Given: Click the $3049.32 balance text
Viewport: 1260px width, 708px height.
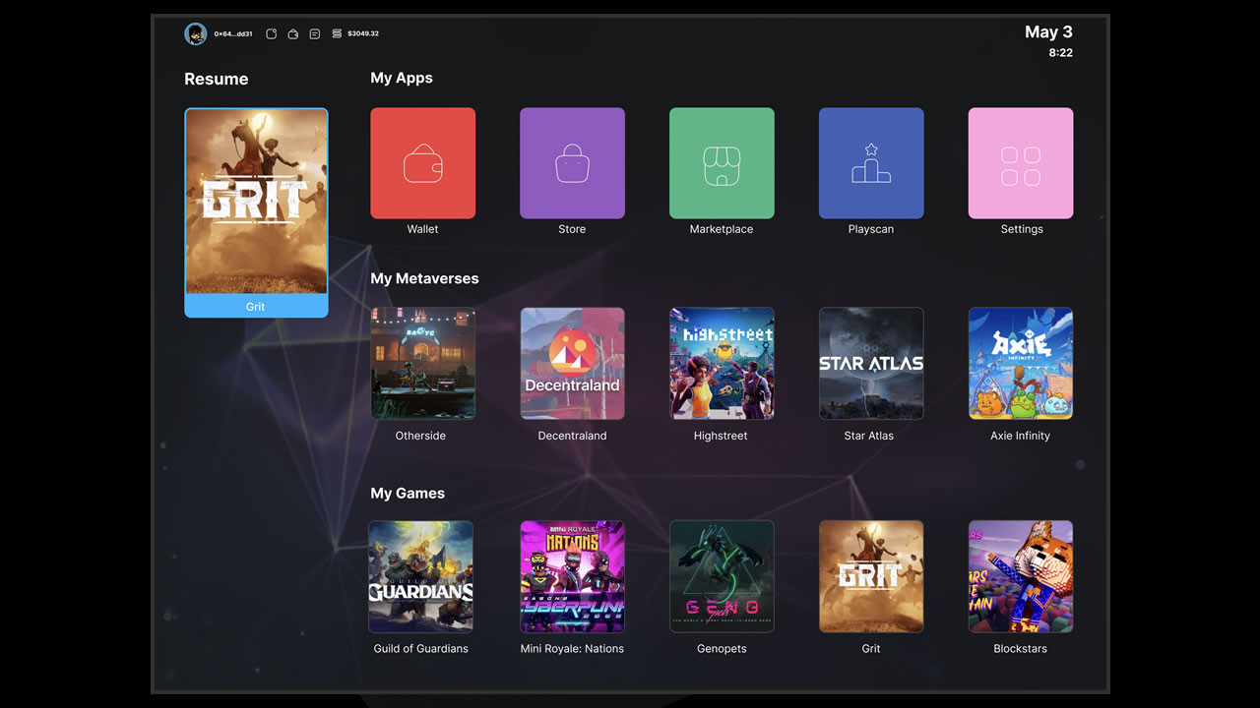Looking at the screenshot, I should 363,34.
